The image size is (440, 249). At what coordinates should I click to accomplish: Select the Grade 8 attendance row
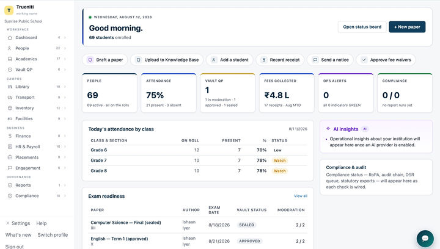click(198, 171)
